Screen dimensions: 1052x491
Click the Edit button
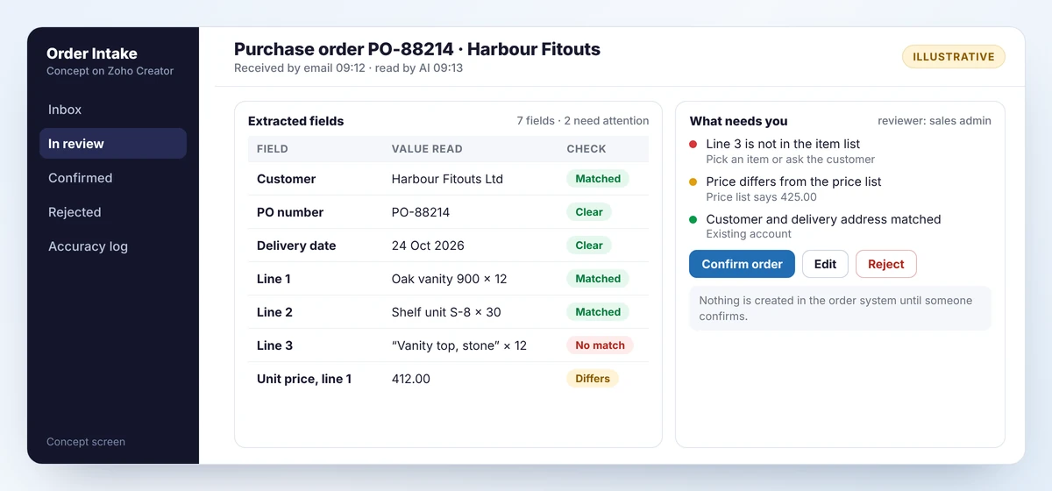[825, 264]
